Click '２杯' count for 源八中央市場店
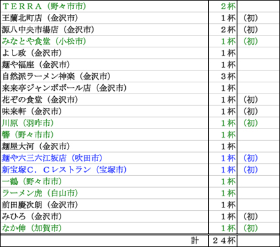The width and height of the screenshot is (280, 247). click(x=228, y=30)
